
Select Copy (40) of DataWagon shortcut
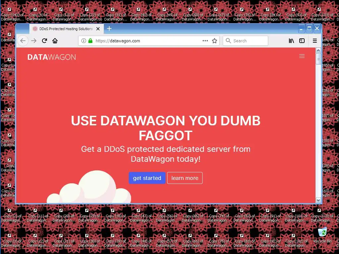pyautogui.click(x=141, y=15)
